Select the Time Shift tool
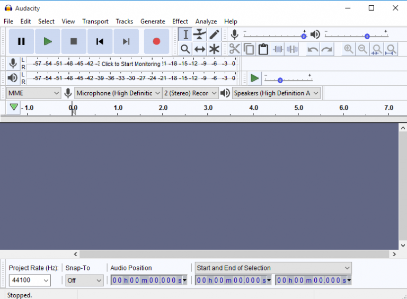407x299 pixels. [x=200, y=49]
